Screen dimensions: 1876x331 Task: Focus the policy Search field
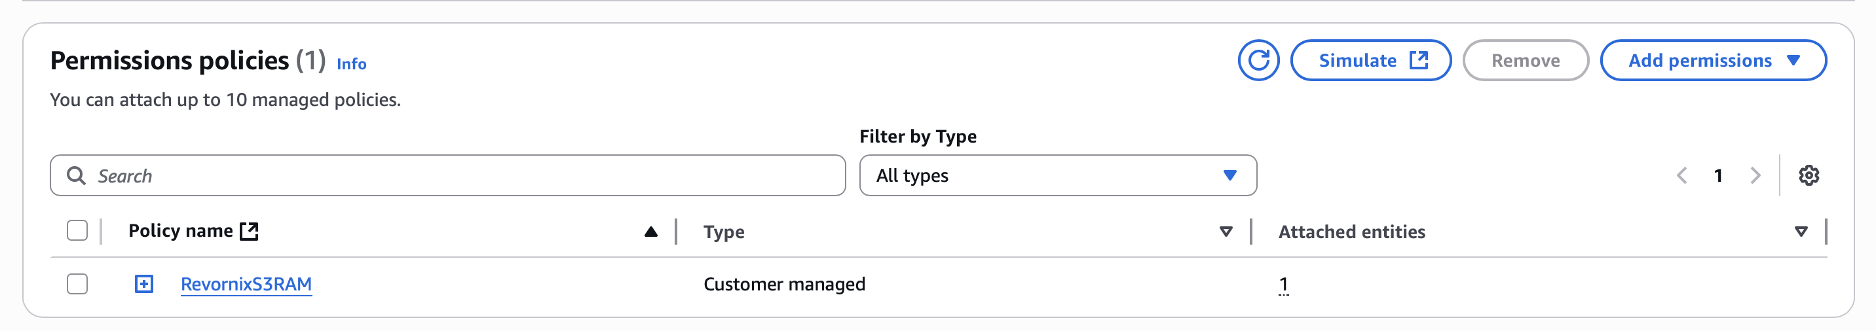point(466,175)
